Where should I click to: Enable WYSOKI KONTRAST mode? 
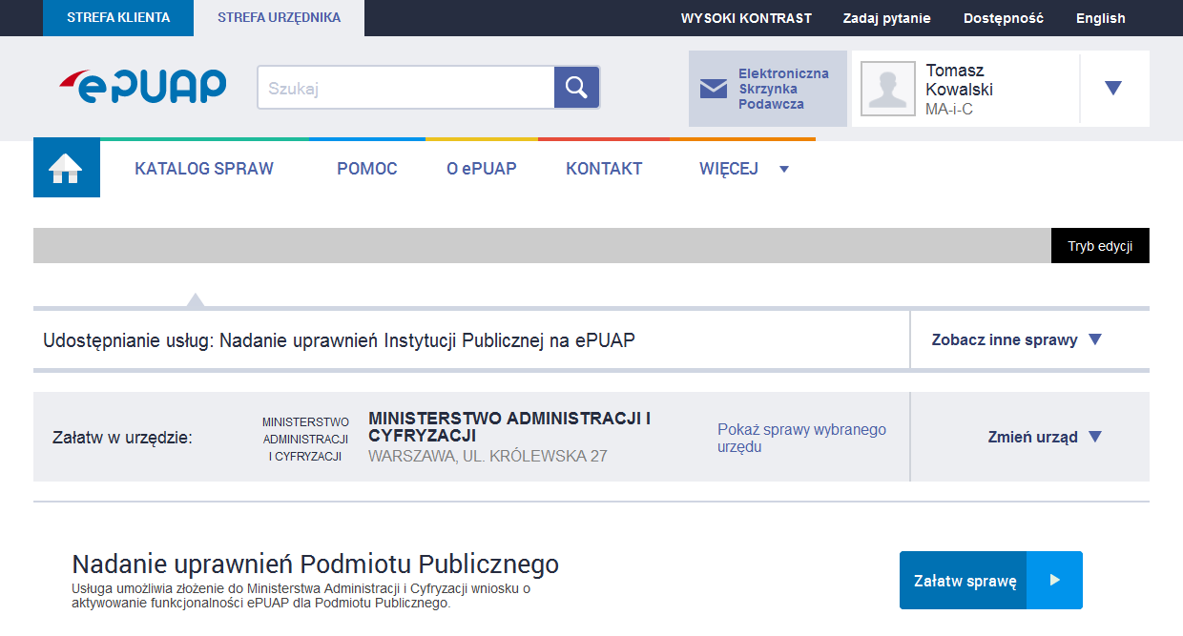[746, 18]
